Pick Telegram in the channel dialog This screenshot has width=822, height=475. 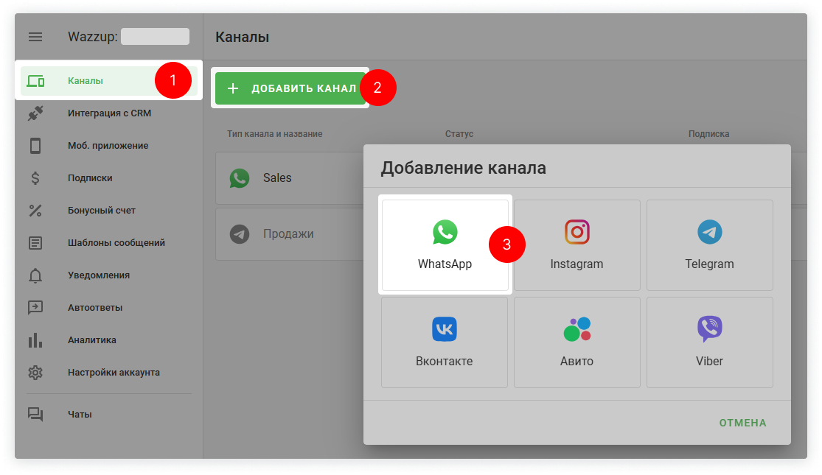tap(709, 244)
